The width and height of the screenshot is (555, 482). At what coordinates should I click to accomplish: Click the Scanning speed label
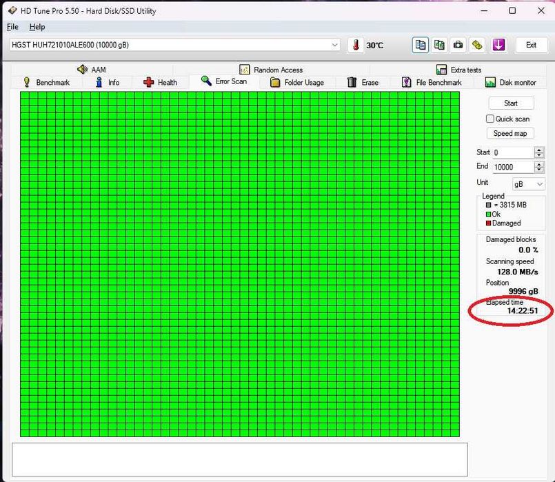tap(509, 261)
